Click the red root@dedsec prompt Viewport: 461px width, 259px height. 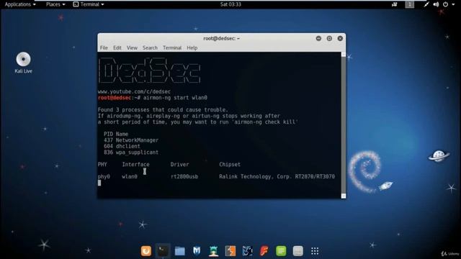115,98
